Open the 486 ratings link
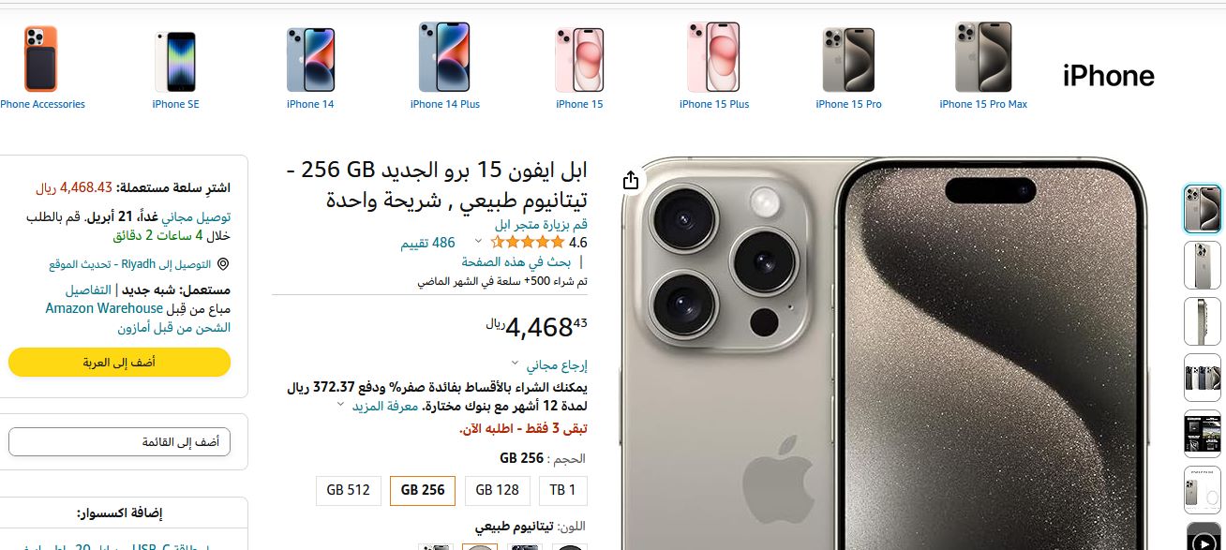Viewport: 1226px width, 550px height. tap(428, 243)
